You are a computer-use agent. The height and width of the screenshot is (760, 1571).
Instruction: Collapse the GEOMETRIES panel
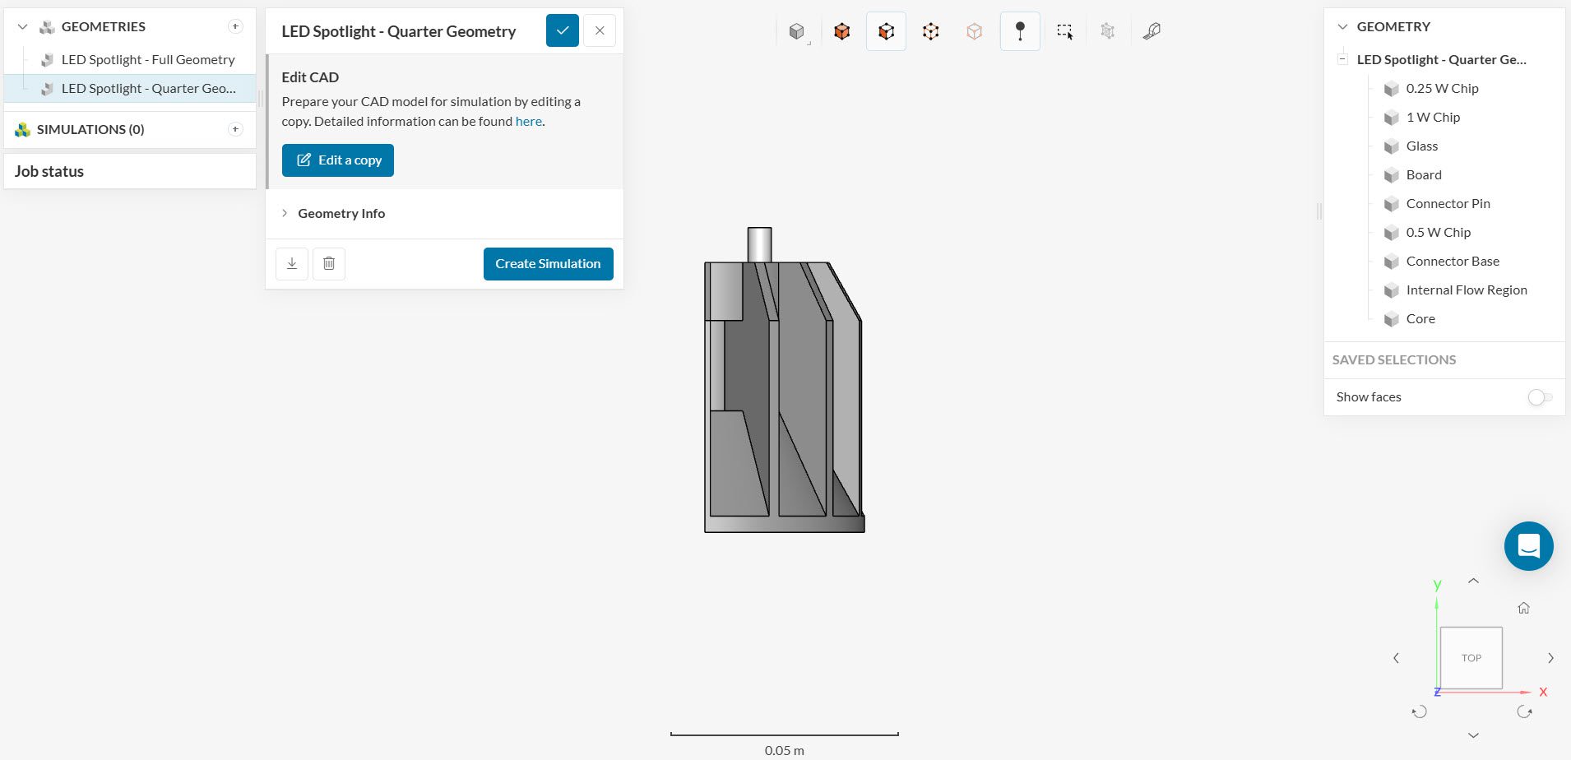point(24,26)
